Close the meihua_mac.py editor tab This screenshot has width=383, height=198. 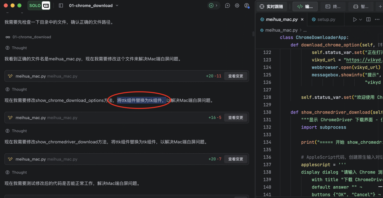click(x=302, y=20)
